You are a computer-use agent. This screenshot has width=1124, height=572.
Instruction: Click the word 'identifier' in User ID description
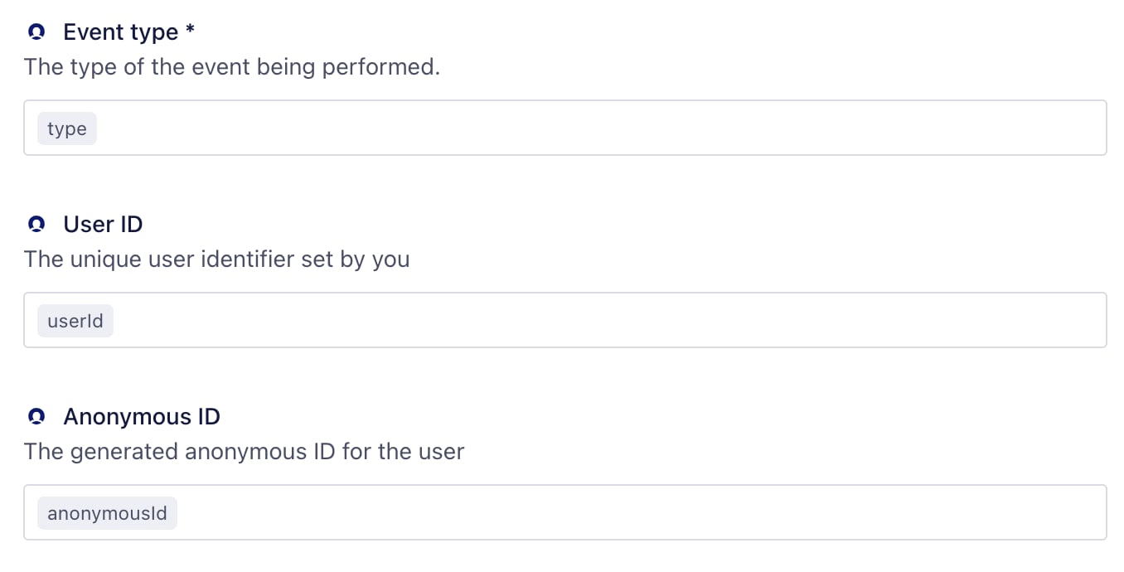click(x=248, y=259)
